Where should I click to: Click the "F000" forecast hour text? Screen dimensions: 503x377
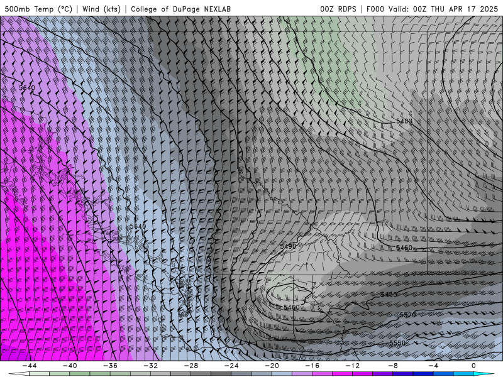tap(375, 9)
